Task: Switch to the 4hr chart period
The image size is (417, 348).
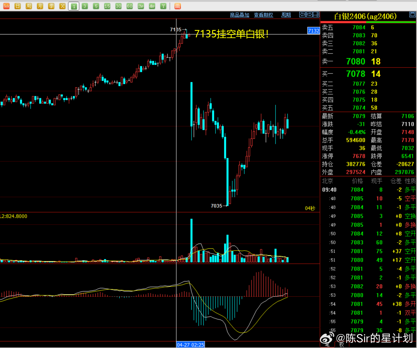Action: coord(152,6)
